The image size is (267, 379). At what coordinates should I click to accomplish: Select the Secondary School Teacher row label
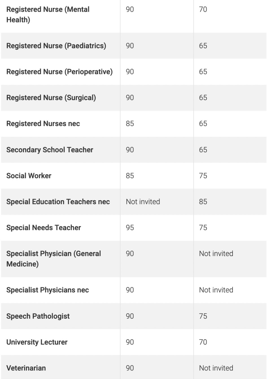click(x=50, y=149)
